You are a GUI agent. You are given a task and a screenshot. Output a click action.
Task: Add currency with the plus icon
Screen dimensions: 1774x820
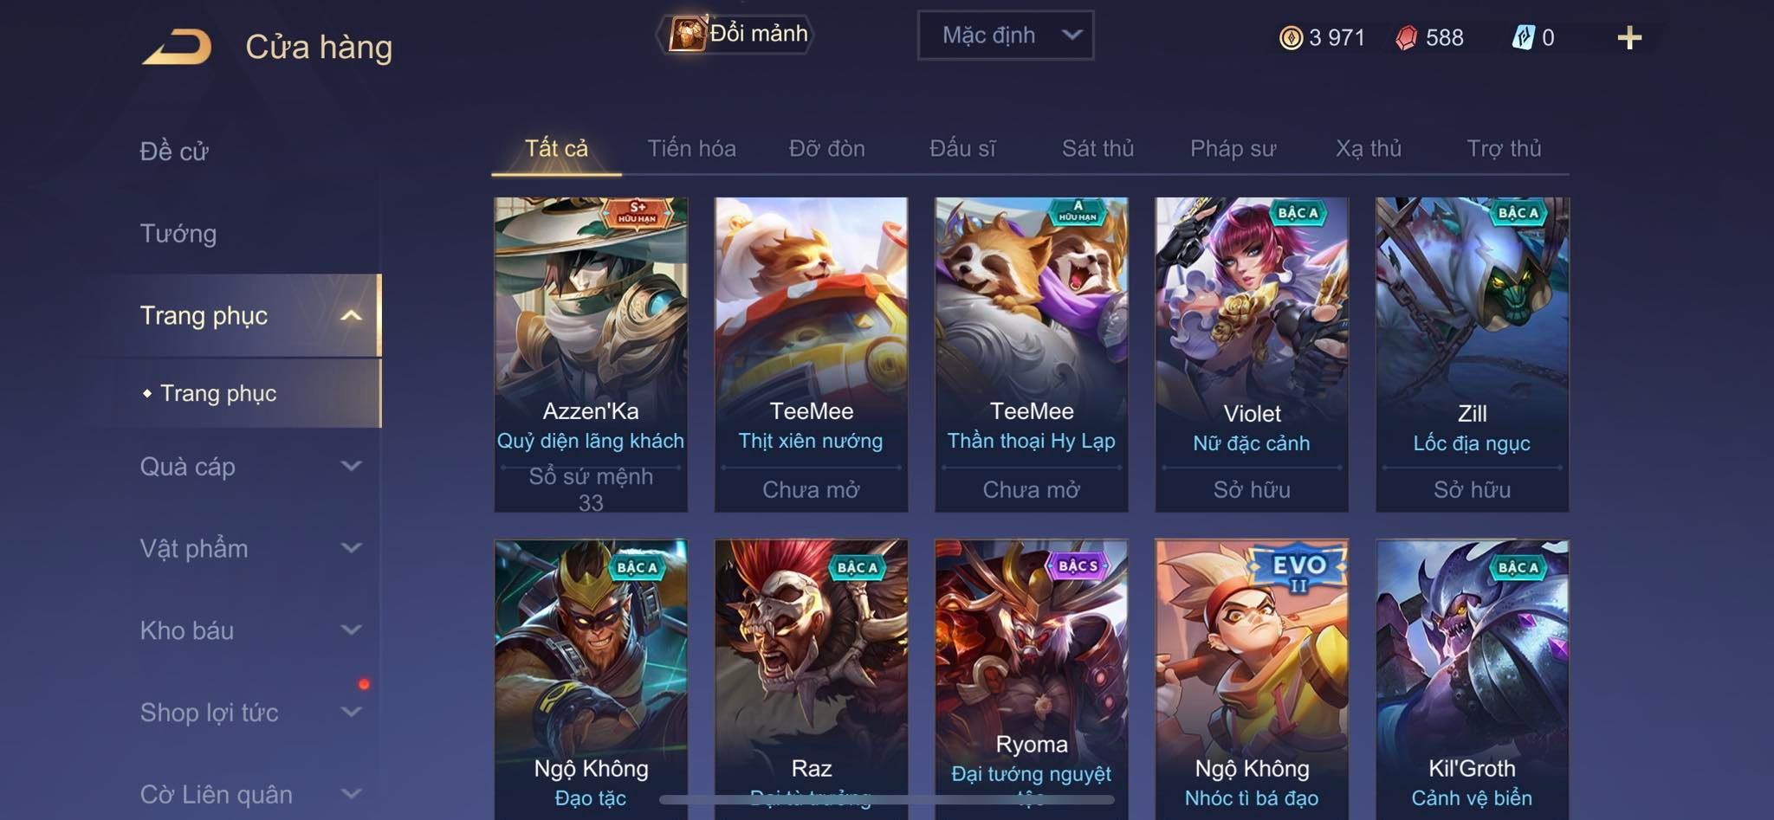[x=1629, y=37]
